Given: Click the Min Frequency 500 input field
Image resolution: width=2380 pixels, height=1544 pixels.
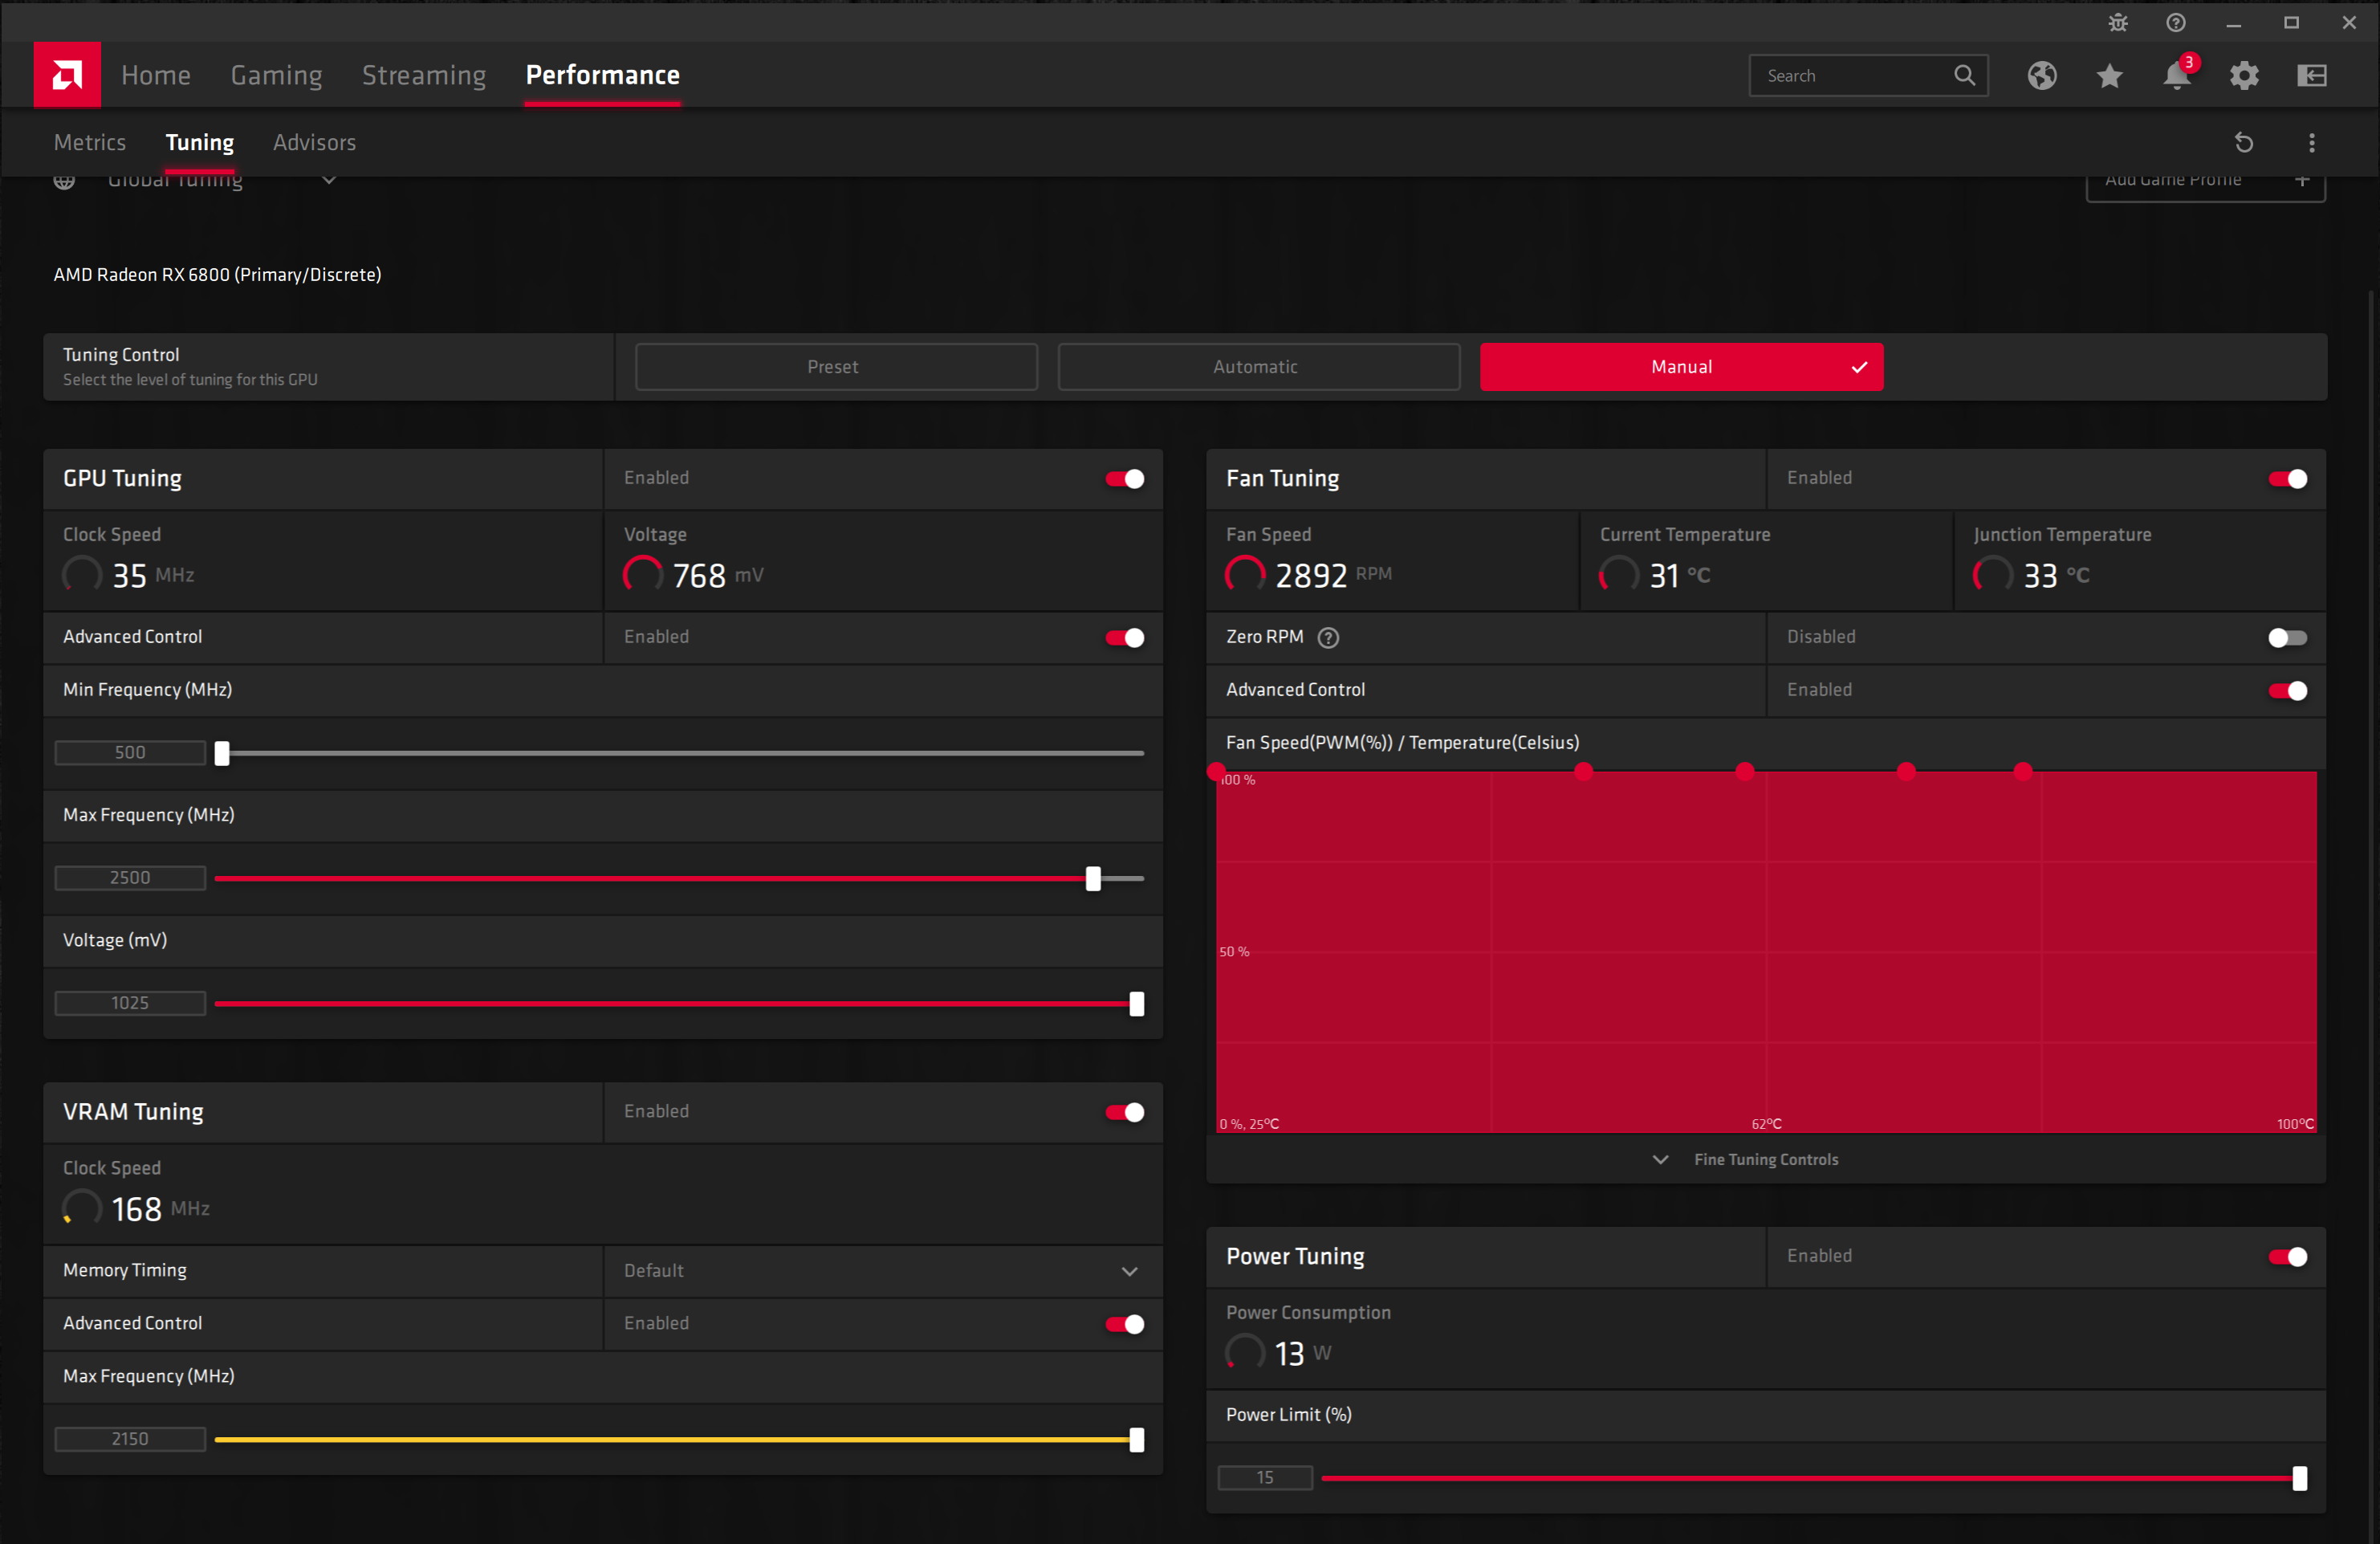Looking at the screenshot, I should pyautogui.click(x=130, y=753).
